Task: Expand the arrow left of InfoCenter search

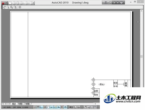Action: pos(103,3)
